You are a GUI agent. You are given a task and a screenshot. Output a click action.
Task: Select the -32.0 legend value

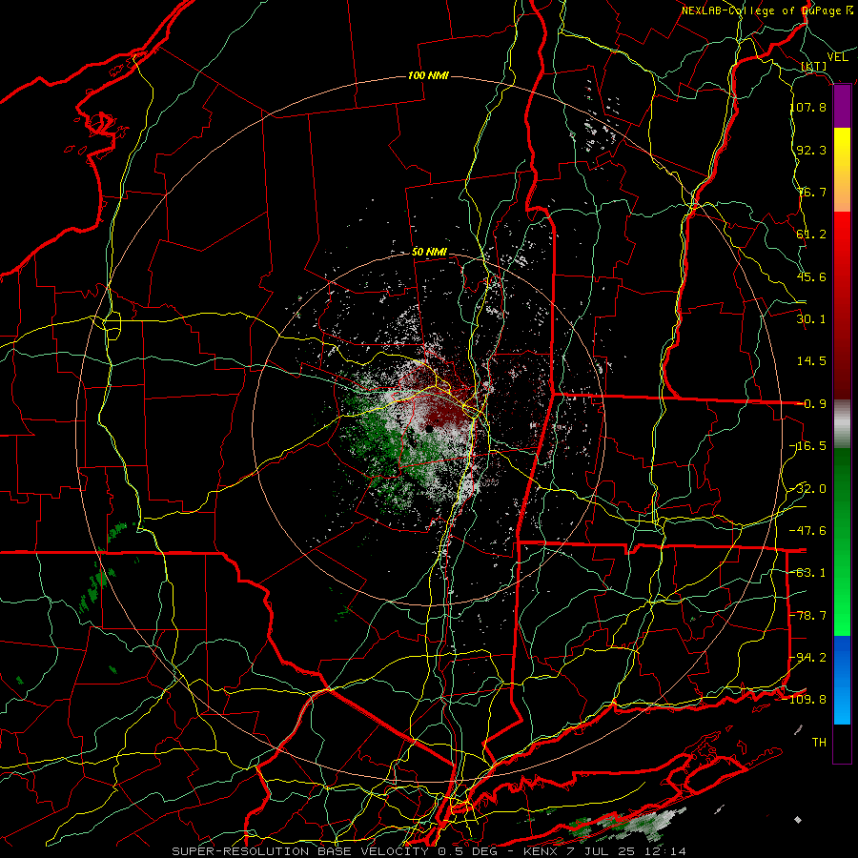point(808,489)
